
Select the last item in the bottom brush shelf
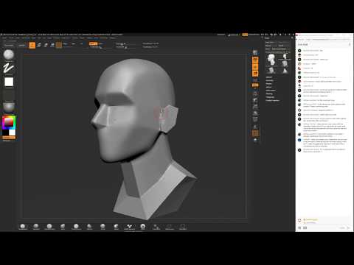pos(183,227)
